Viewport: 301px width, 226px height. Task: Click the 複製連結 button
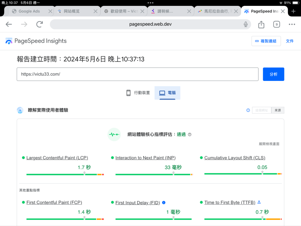pyautogui.click(x=266, y=41)
